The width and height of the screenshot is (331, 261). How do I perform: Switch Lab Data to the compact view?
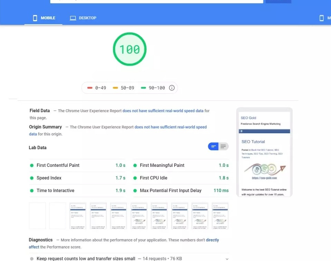pos(213,146)
